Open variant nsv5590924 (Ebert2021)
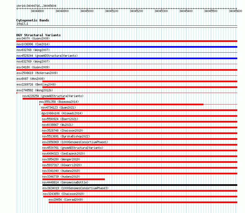 [x=60, y=119]
